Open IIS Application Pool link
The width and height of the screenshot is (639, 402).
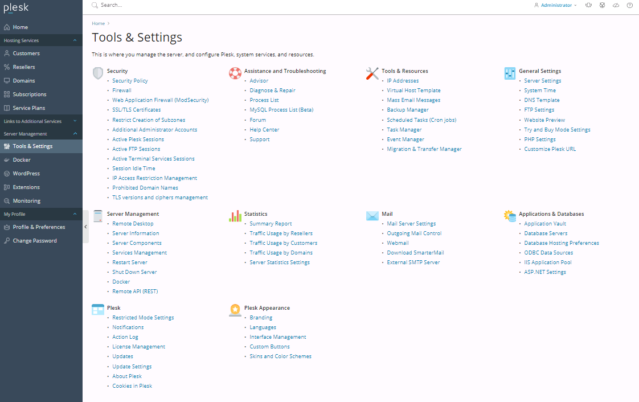(548, 262)
